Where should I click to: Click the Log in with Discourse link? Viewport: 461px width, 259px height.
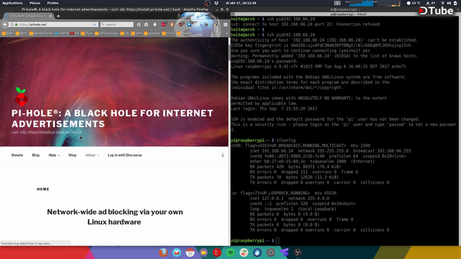click(125, 155)
